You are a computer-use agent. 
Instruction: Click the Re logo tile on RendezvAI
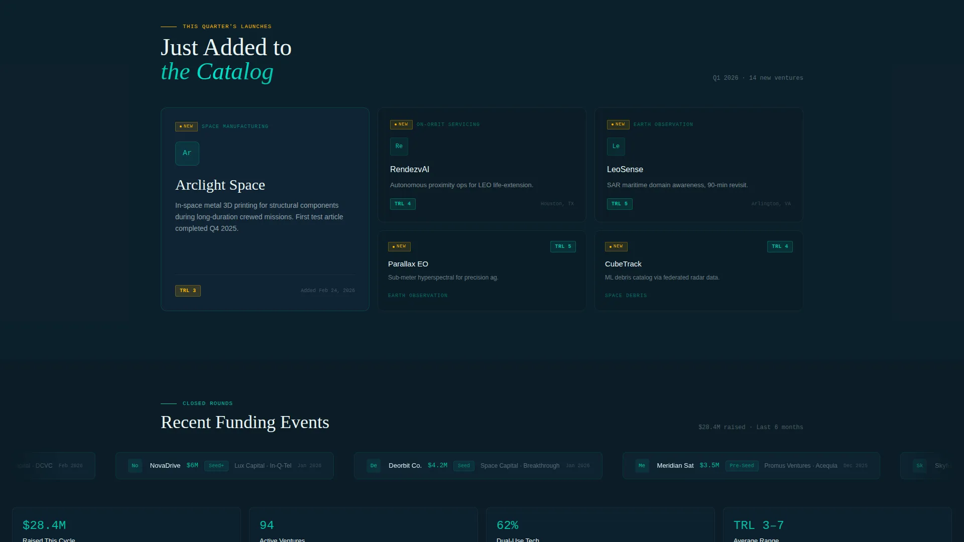point(399,147)
